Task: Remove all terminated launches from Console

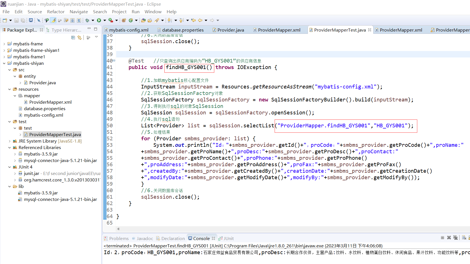Action: coord(455,238)
